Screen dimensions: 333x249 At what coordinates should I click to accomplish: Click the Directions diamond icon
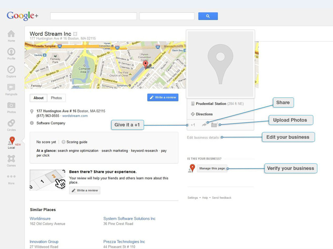click(193, 114)
